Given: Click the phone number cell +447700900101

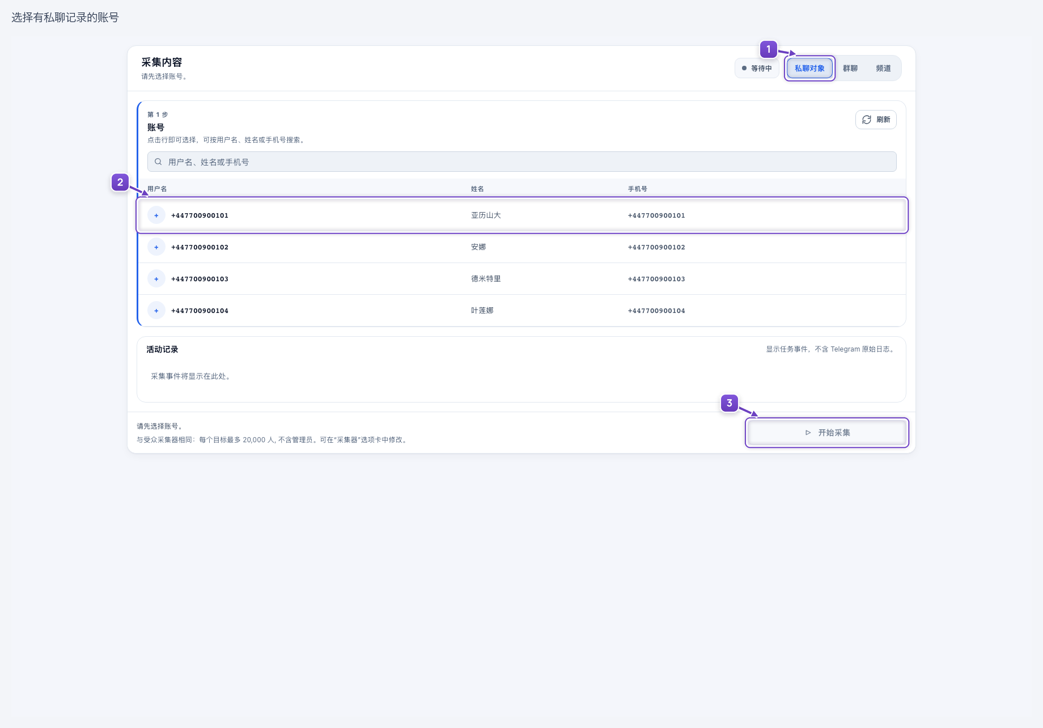Looking at the screenshot, I should [x=656, y=215].
